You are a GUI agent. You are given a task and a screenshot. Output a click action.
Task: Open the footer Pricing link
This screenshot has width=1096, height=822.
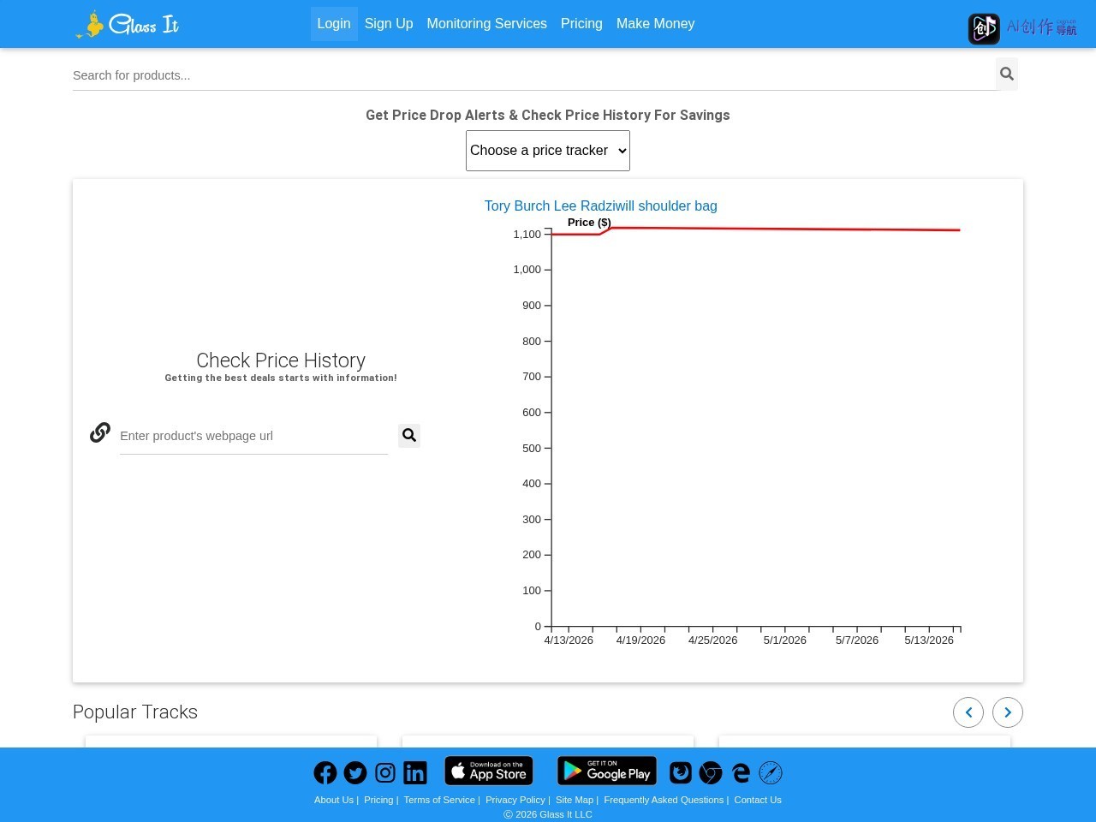(x=378, y=800)
